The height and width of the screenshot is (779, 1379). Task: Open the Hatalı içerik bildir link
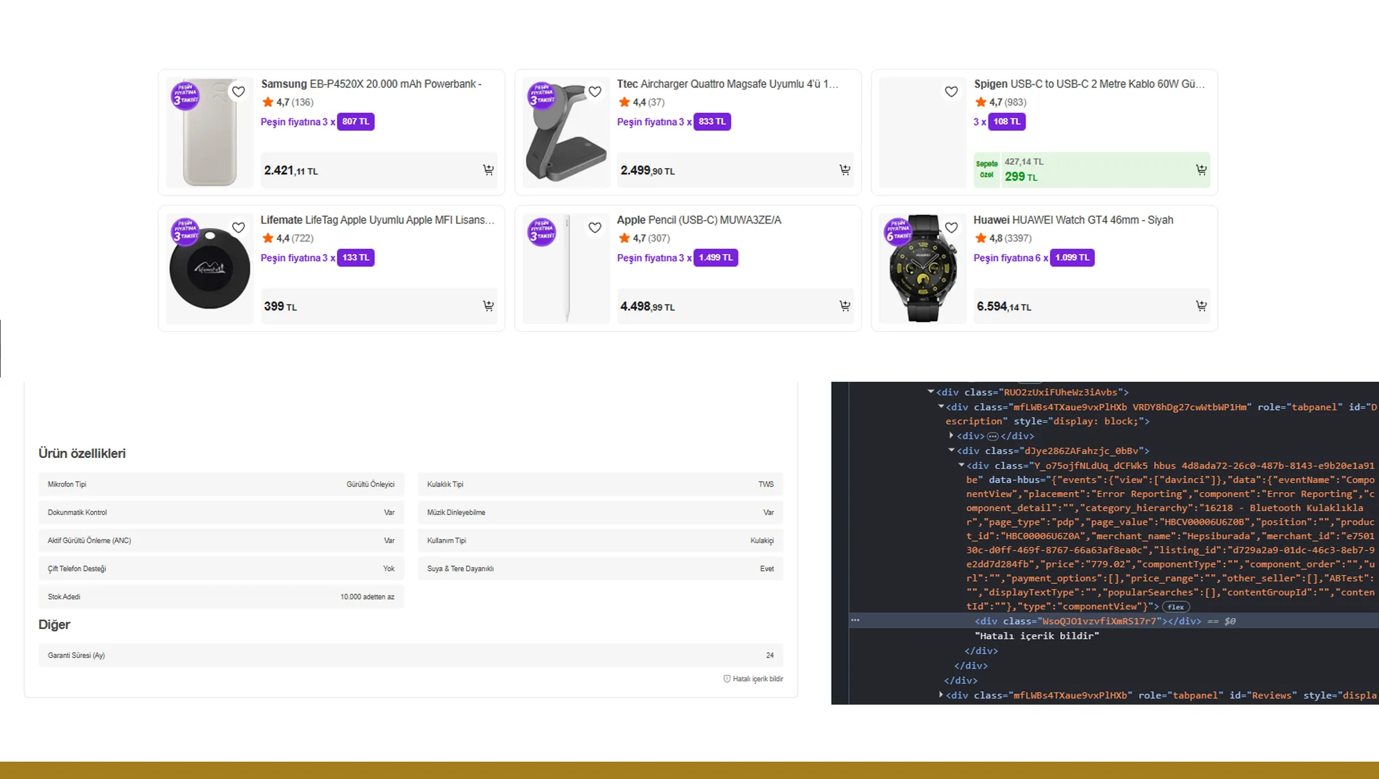[757, 679]
